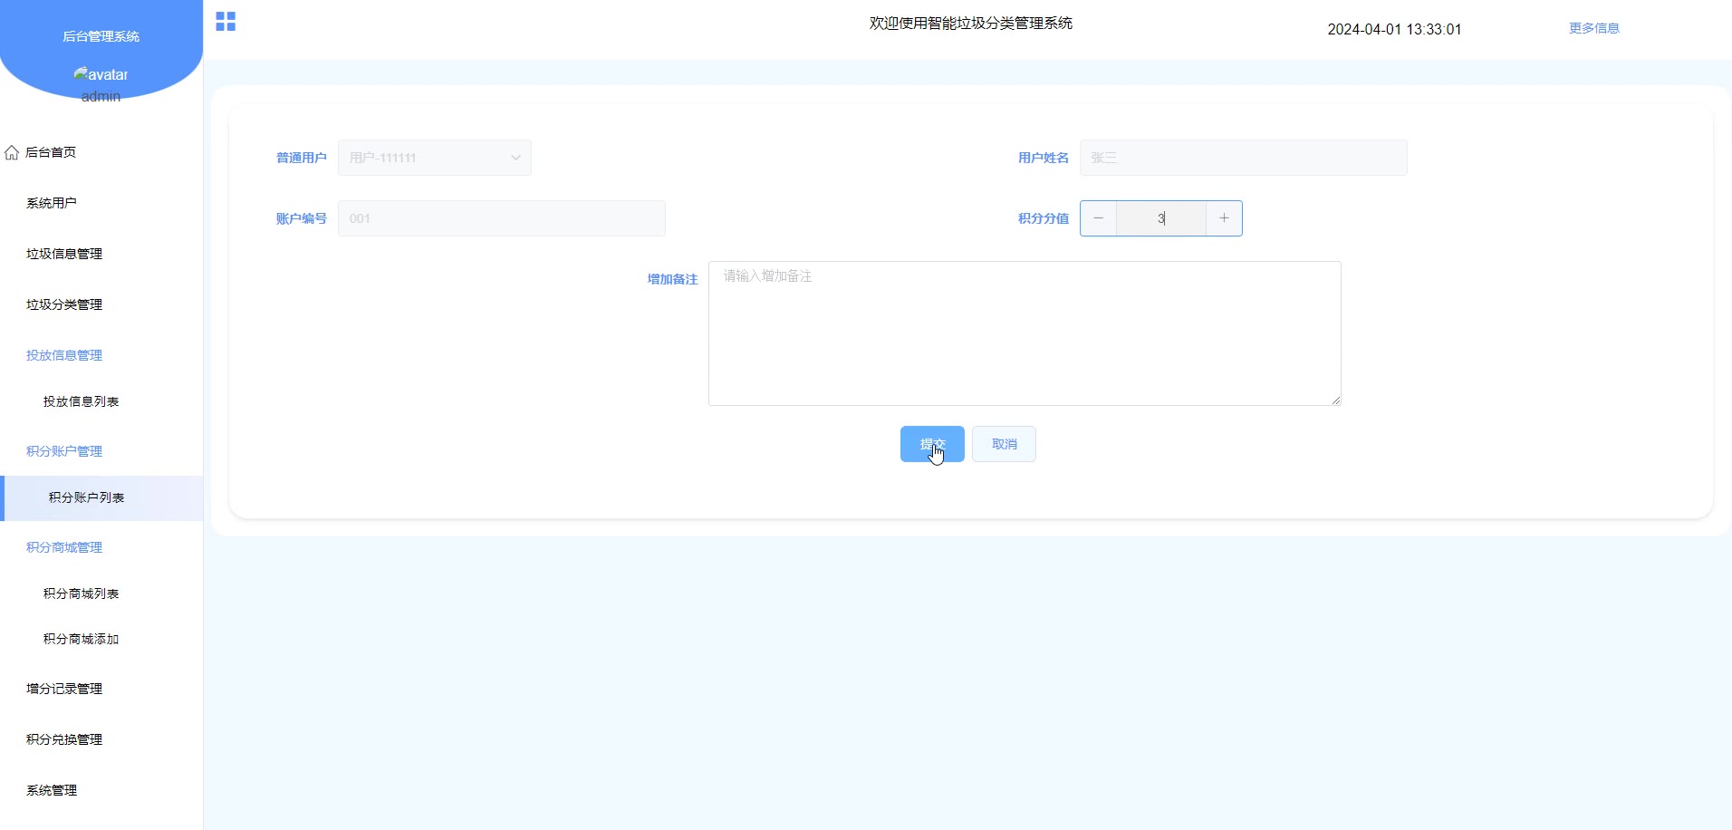
Task: Click the 欢迎使用智能垃圾分类管理系统 header text
Action: pyautogui.click(x=971, y=23)
